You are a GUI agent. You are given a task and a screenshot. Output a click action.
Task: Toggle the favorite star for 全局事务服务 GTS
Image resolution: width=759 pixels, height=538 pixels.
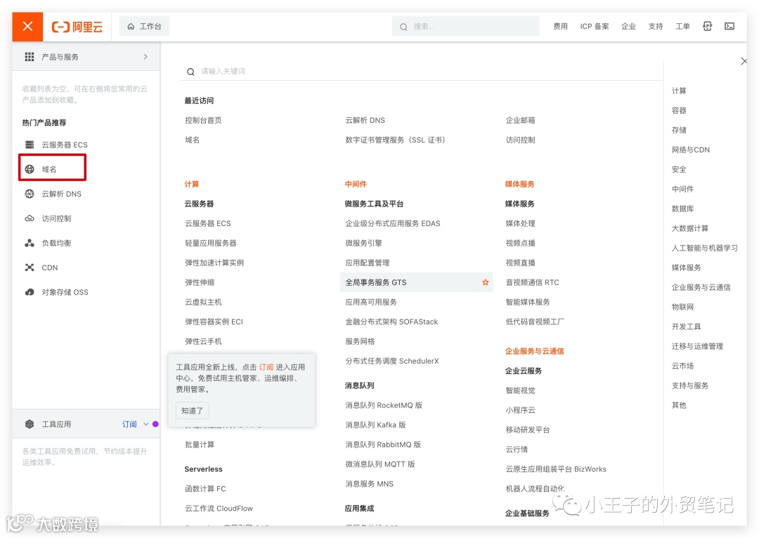point(485,282)
